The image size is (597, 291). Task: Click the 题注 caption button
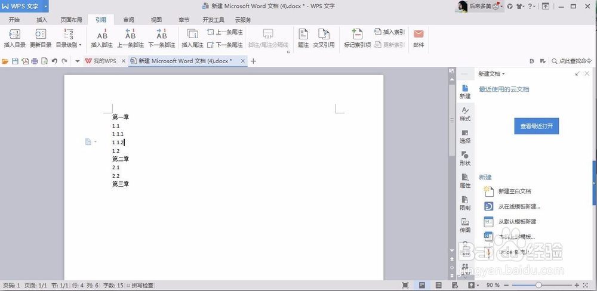(303, 38)
